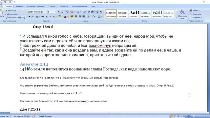
Task: Open the highlight color dropdown arrow
Action: point(62,17)
